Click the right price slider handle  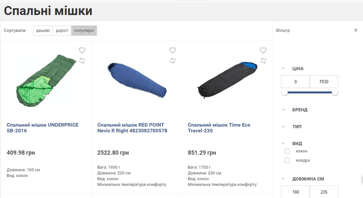(335, 93)
